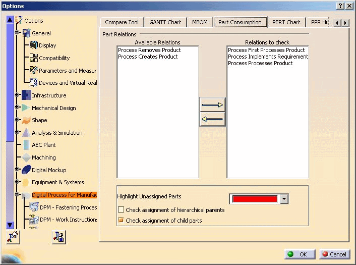Viewport: 356px width, 265px height.
Task: Click the OK button
Action: point(300,254)
